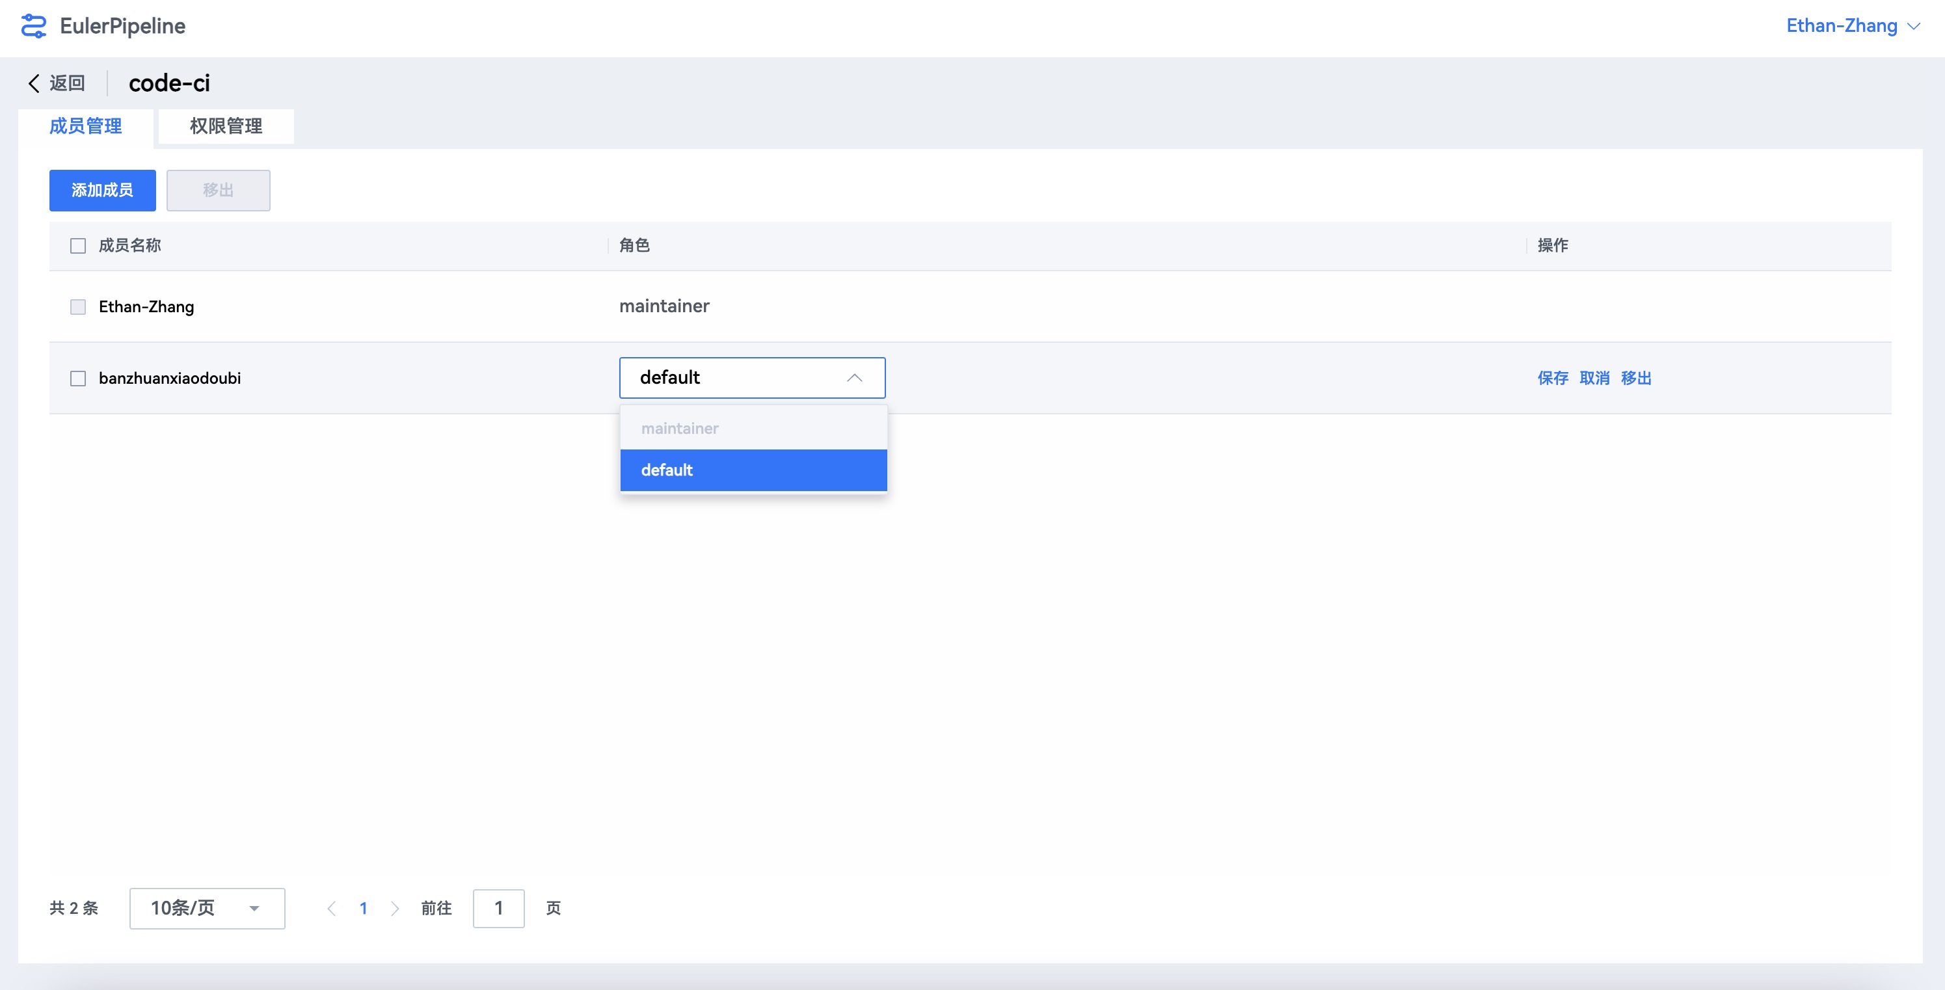
Task: Click the go-to-page number input field
Action: point(498,909)
